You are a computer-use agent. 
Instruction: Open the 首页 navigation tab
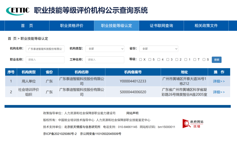point(27,26)
